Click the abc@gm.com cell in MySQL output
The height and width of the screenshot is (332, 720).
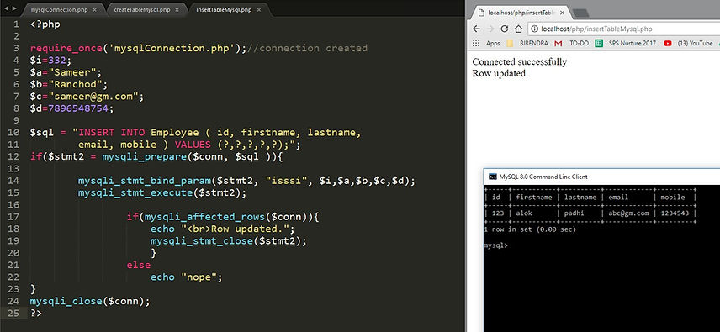click(x=629, y=213)
